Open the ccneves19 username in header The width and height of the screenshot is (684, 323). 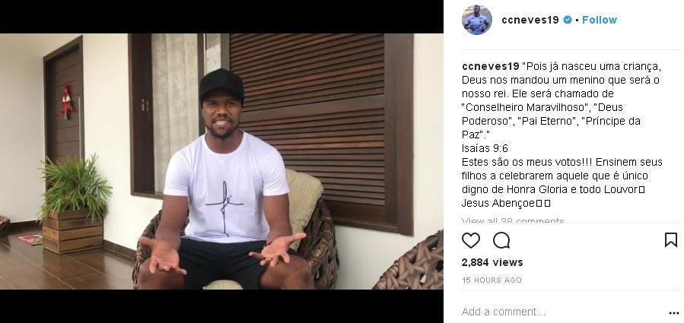530,20
